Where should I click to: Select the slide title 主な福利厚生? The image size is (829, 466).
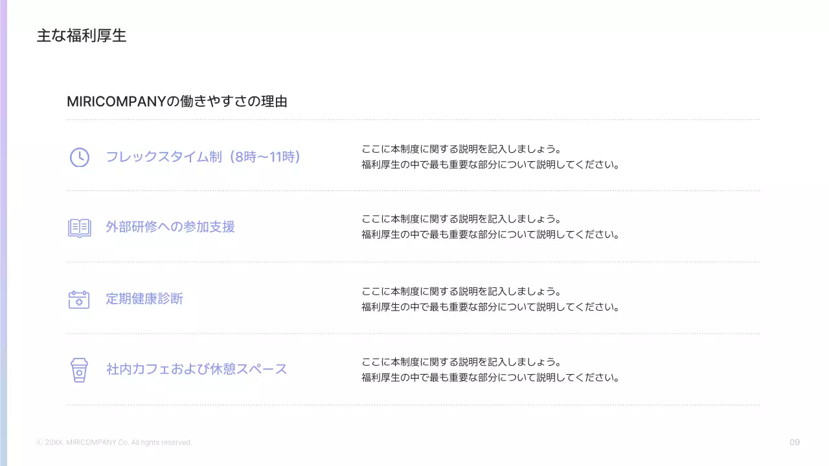click(82, 36)
